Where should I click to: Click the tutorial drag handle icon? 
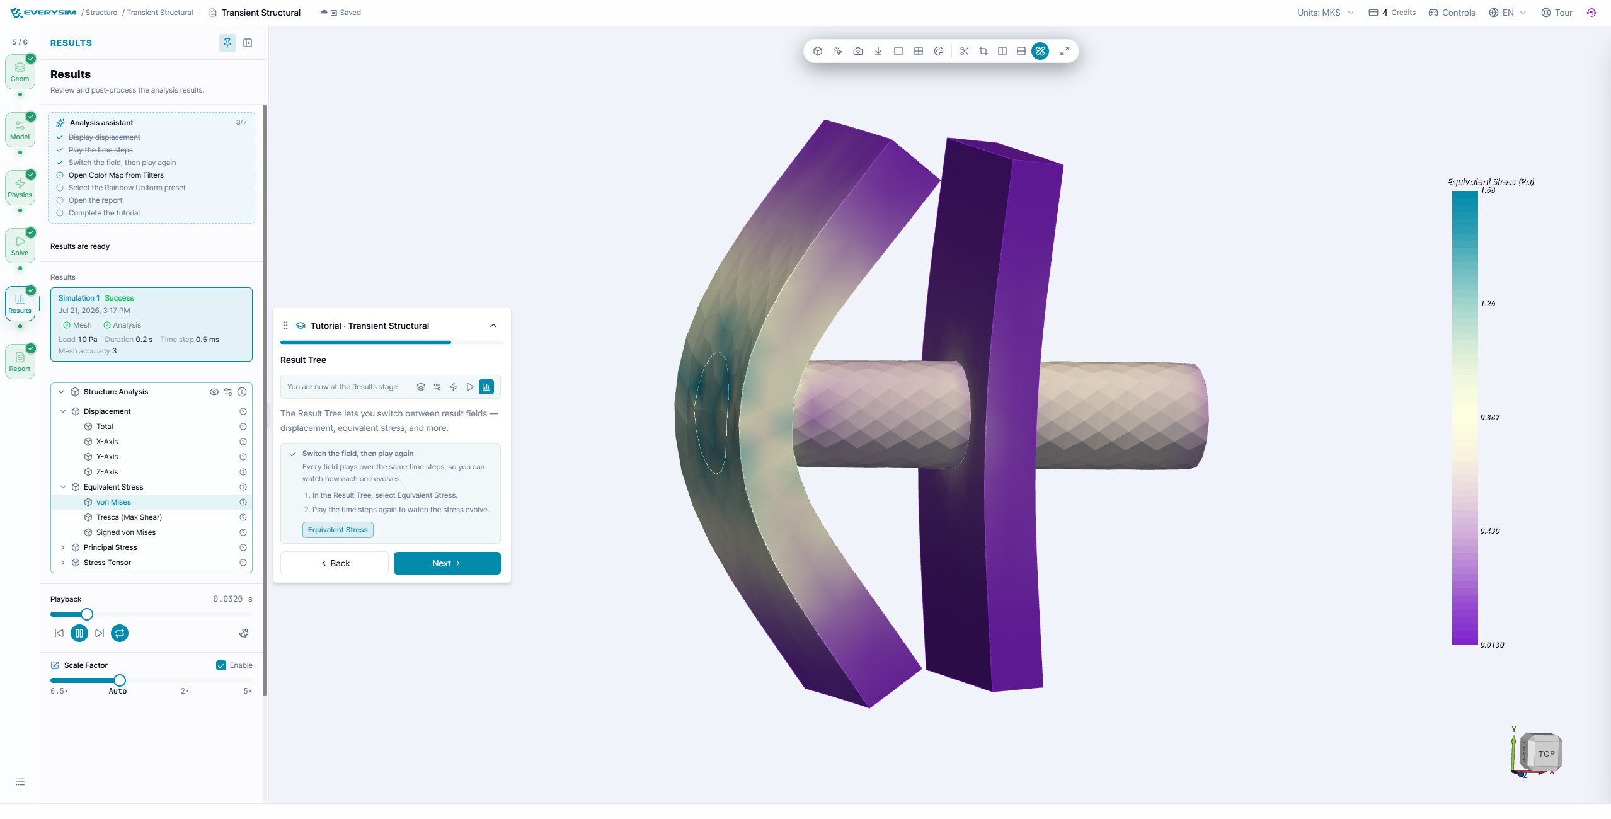[x=285, y=326]
